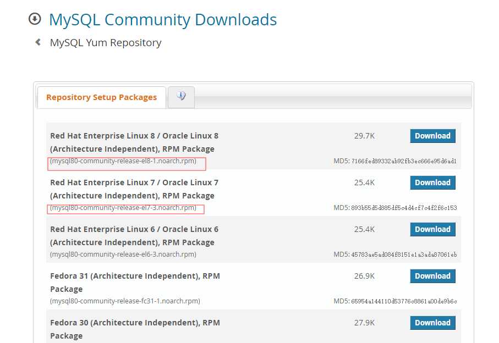This screenshot has width=499, height=343.
Task: Click the mysql80-community-release-fc31-1.noarch.rpm filename
Action: (x=125, y=301)
